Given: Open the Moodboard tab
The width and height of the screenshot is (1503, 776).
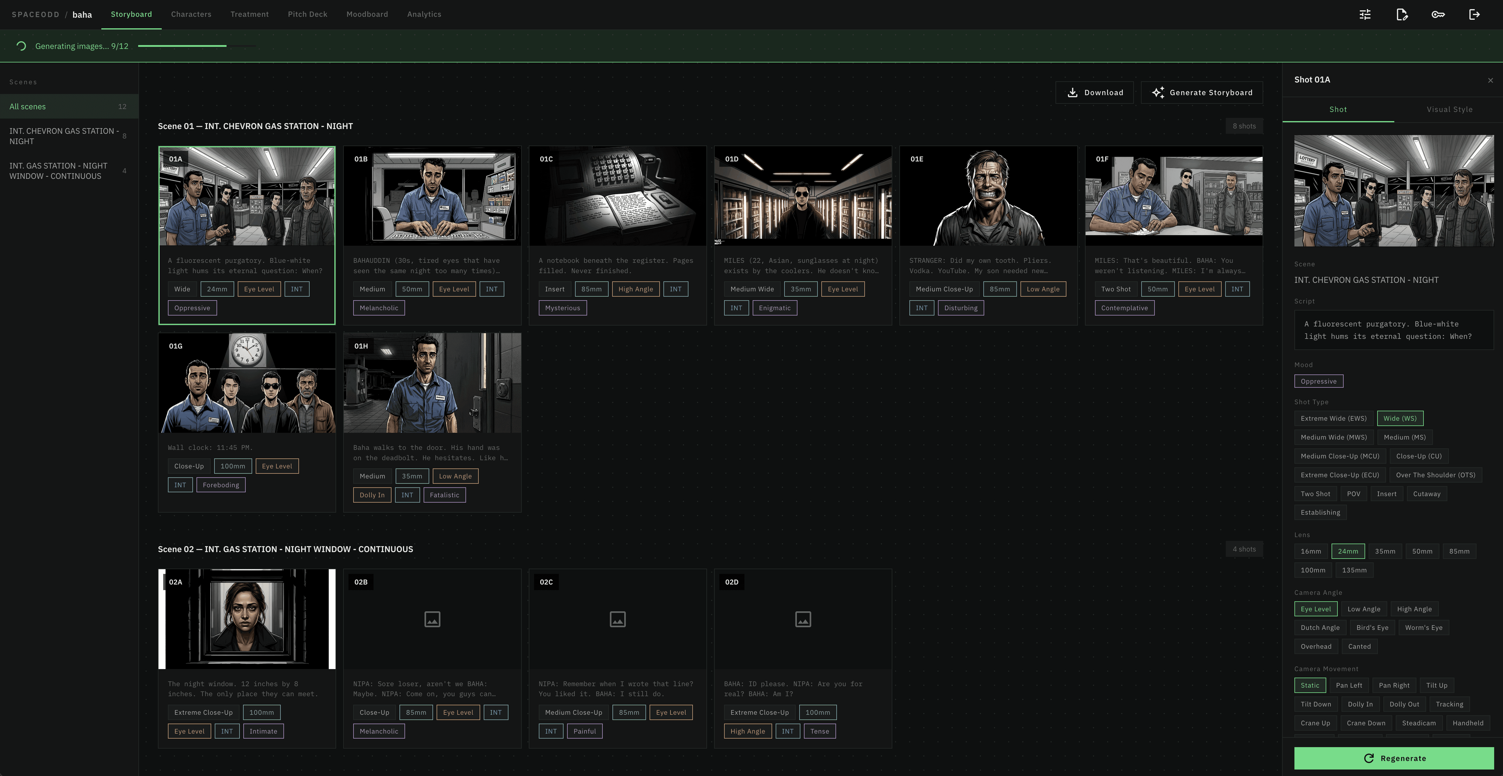Looking at the screenshot, I should pos(366,15).
